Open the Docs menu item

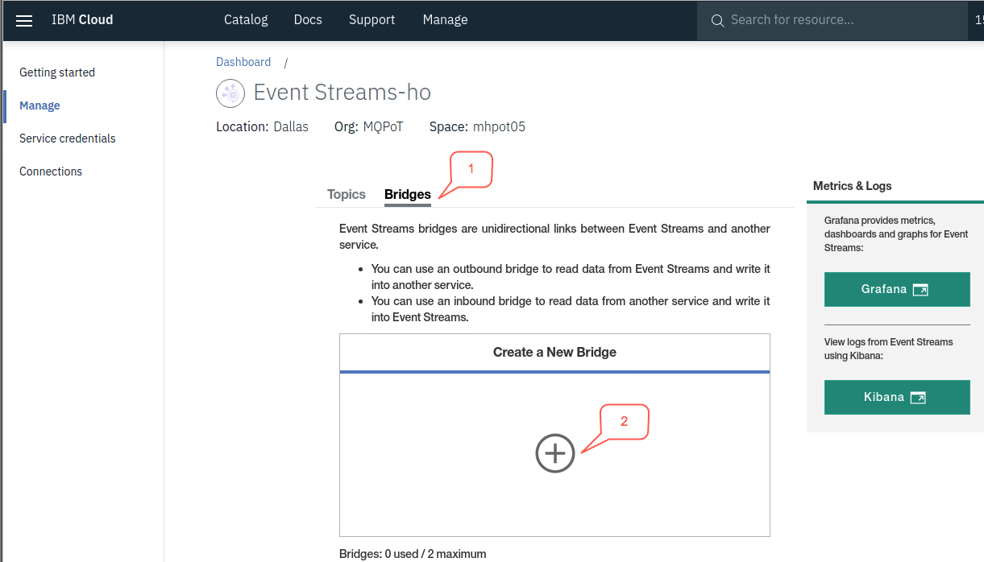(308, 19)
